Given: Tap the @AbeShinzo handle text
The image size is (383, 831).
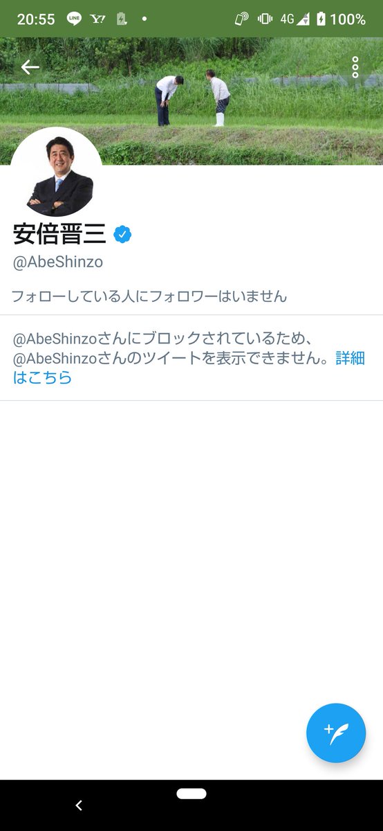Looking at the screenshot, I should (58, 262).
